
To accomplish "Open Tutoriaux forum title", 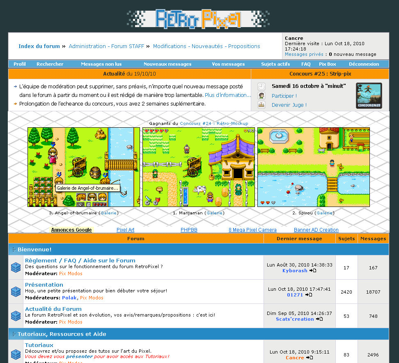I will pyautogui.click(x=39, y=345).
